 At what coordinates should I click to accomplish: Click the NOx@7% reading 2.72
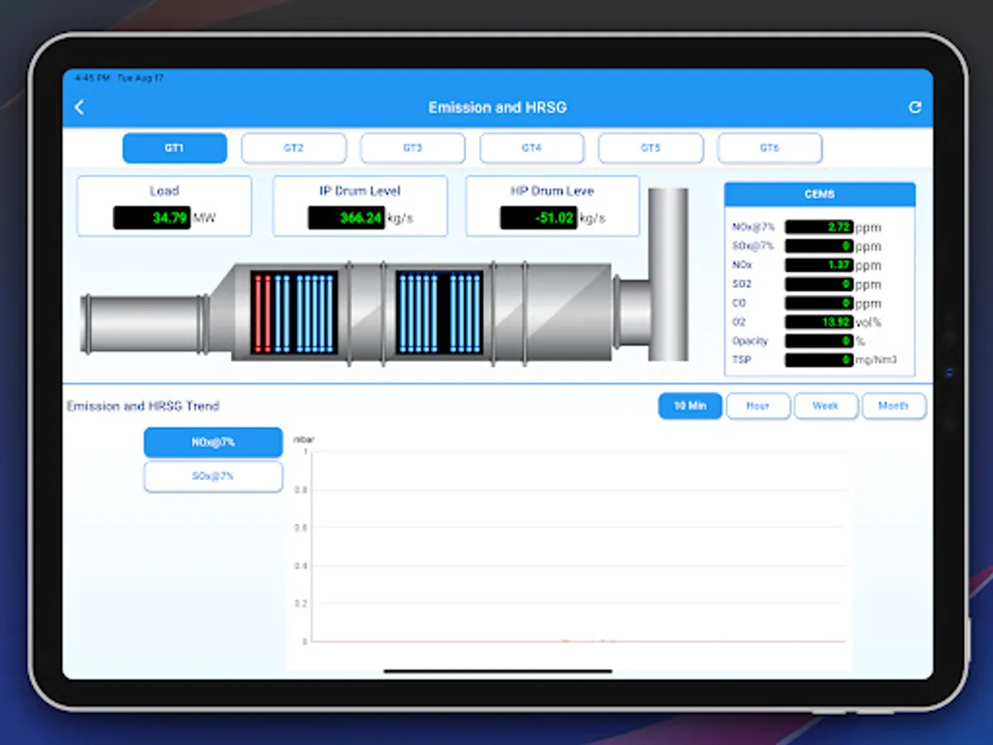pyautogui.click(x=819, y=227)
